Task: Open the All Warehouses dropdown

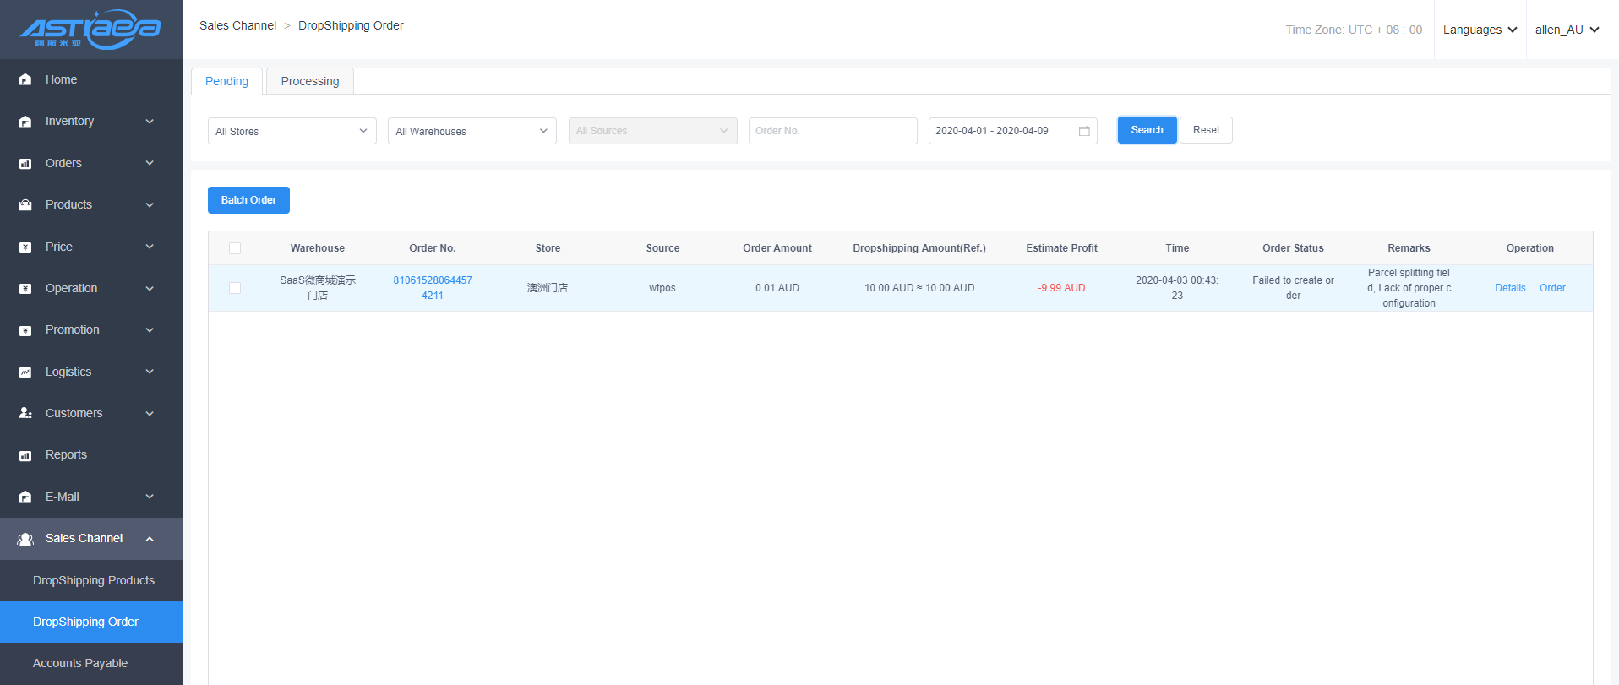Action: point(472,131)
